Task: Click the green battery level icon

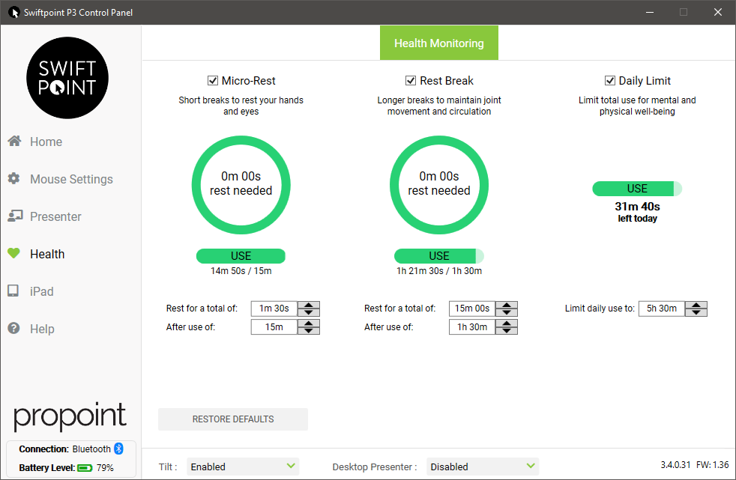Action: tap(85, 468)
